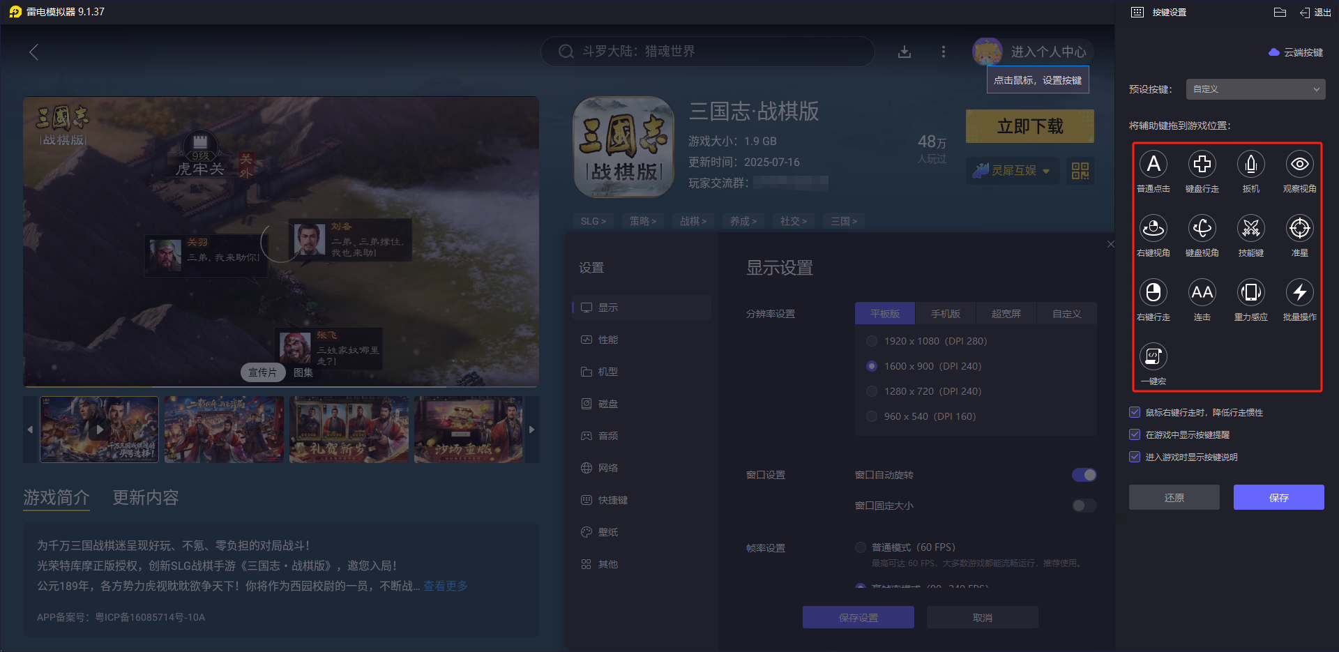This screenshot has height=652, width=1339.
Task: Open the 预设按键 自定义 dropdown
Action: point(1256,89)
